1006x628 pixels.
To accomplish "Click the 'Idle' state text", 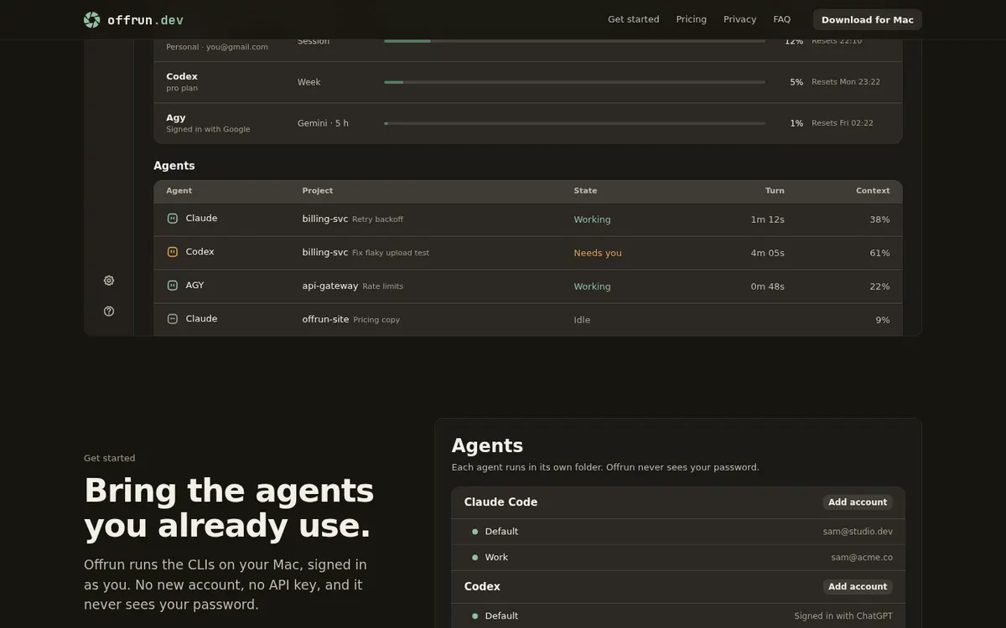I will pos(582,320).
